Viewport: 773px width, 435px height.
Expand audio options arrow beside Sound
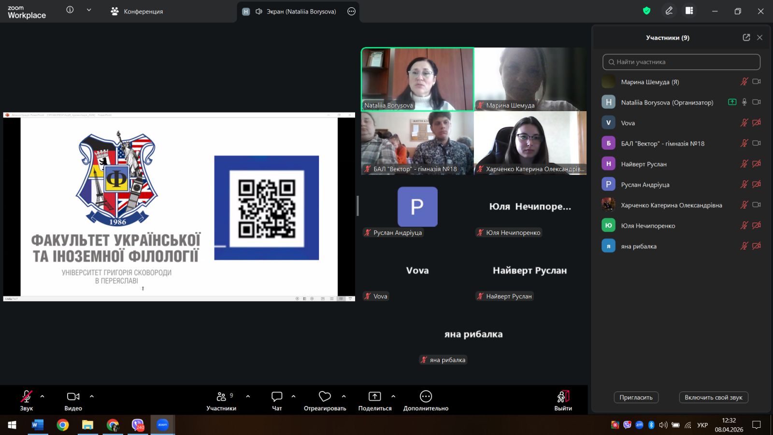click(43, 396)
